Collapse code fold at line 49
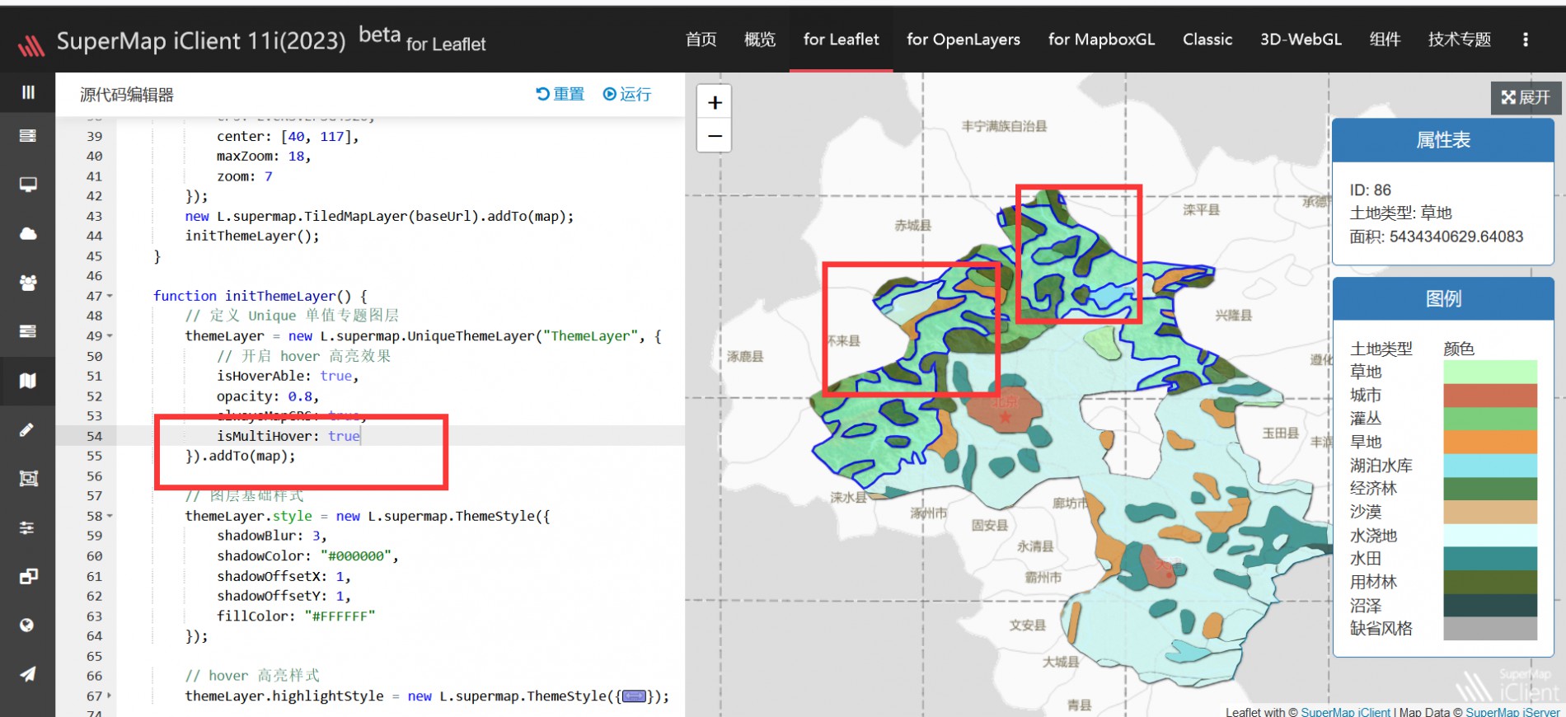The height and width of the screenshot is (717, 1566). (x=110, y=336)
